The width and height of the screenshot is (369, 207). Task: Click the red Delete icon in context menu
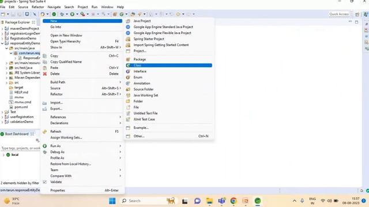[45, 74]
